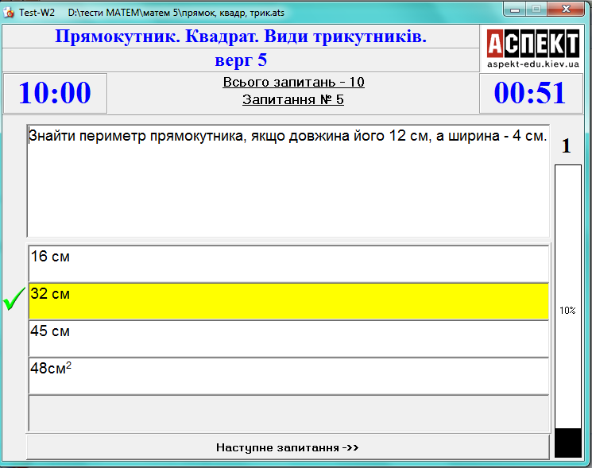Minimize the Test-W2 window
The height and width of the screenshot is (468, 592).
click(515, 10)
